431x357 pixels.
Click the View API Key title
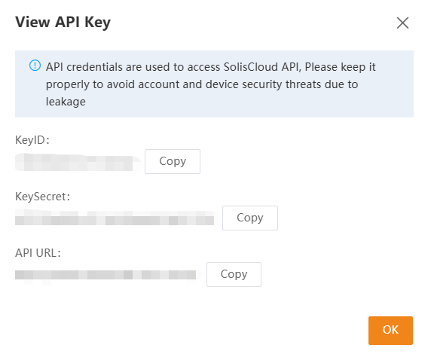point(63,22)
